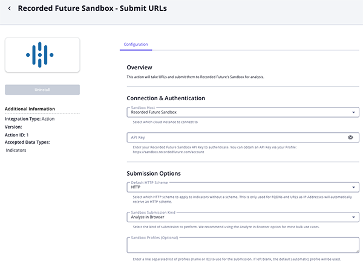This screenshot has width=363, height=265.
Task: Click the Accepted Data Types label
Action: (x=27, y=142)
